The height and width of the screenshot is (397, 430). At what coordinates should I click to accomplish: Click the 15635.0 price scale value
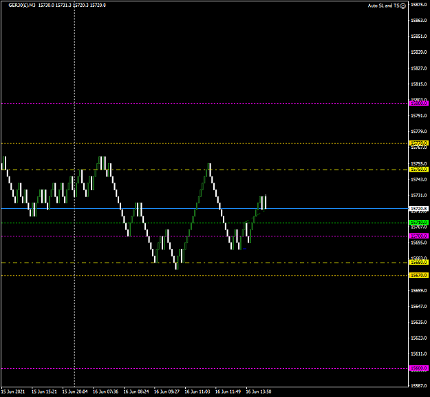tap(418, 323)
